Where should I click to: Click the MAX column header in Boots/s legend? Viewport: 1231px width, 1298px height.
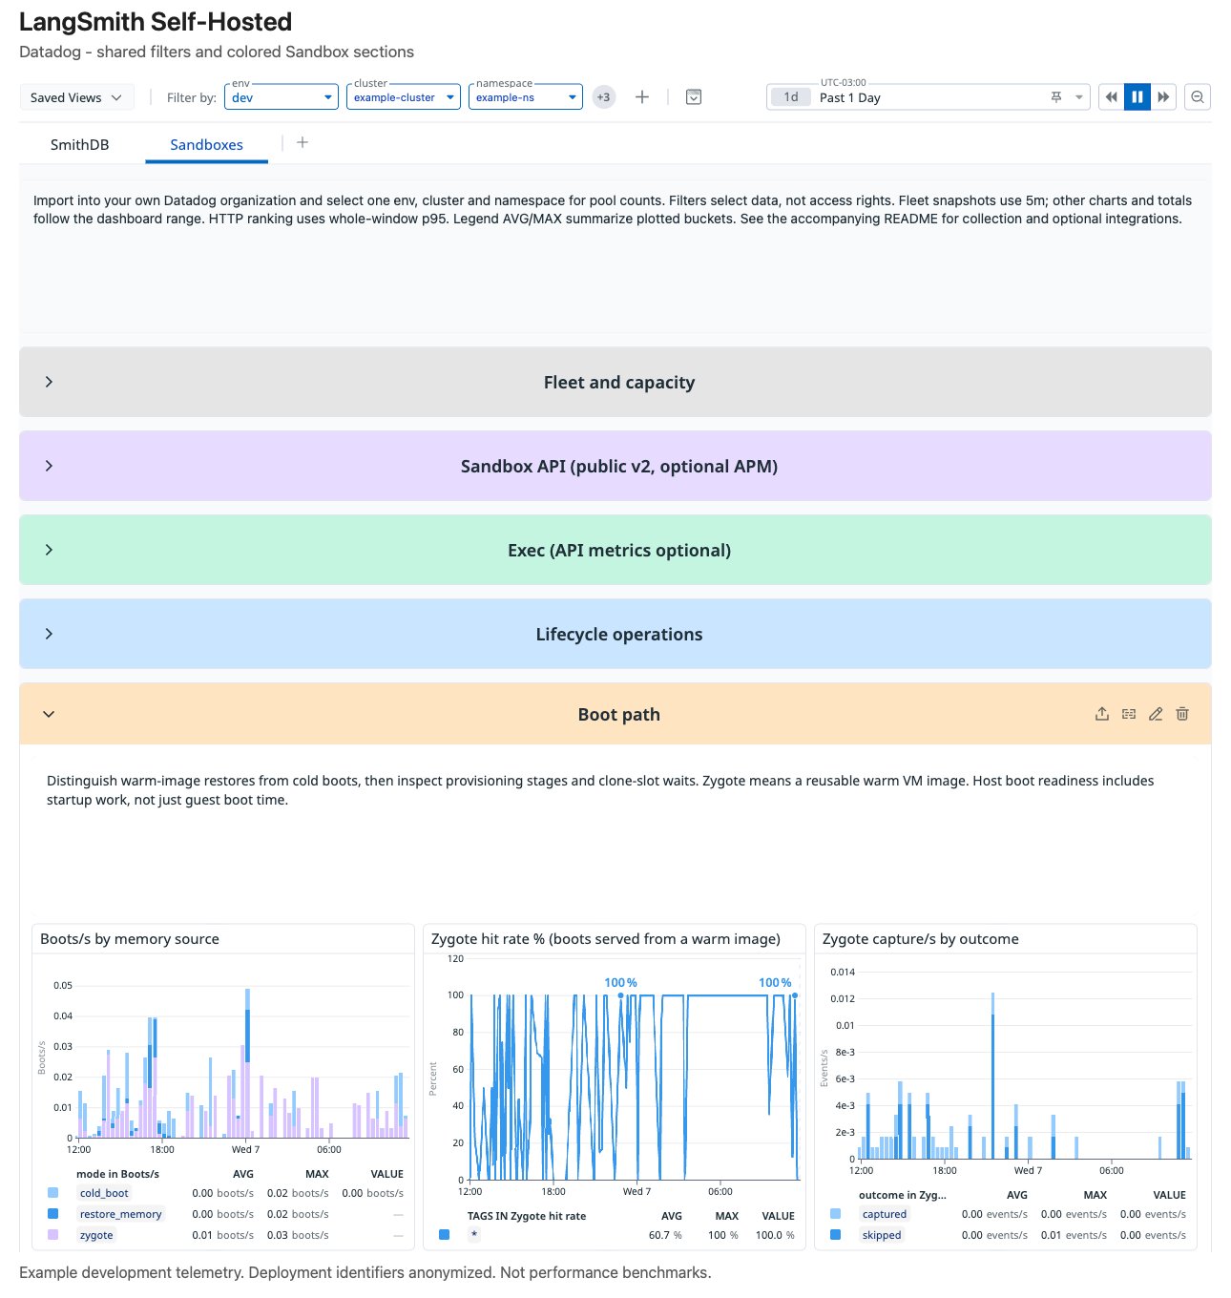(317, 1174)
